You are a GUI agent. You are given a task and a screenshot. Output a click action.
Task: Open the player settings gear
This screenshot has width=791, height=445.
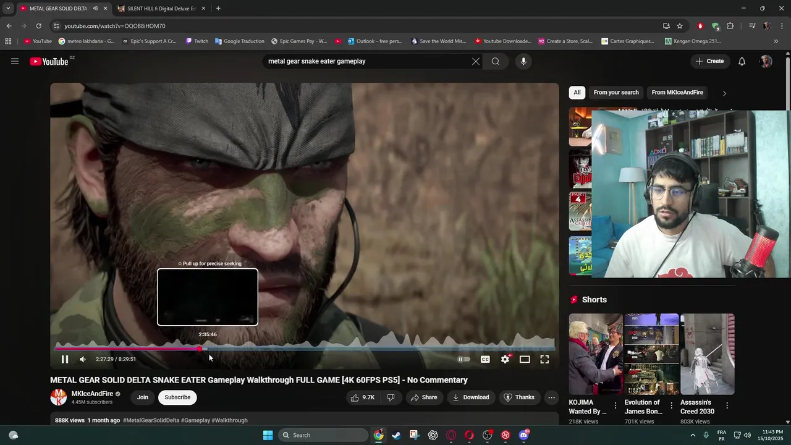505,359
